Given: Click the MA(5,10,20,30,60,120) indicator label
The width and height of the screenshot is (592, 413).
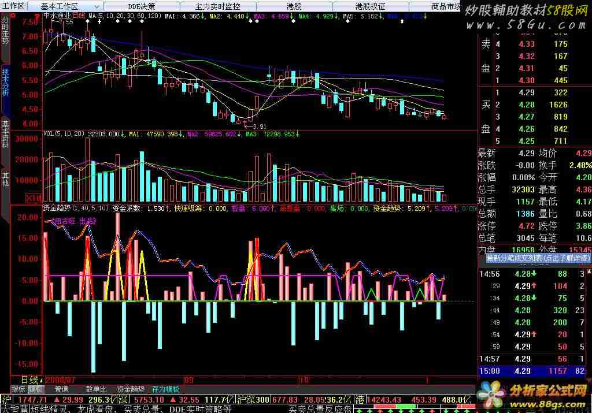Looking at the screenshot, I should (x=125, y=16).
